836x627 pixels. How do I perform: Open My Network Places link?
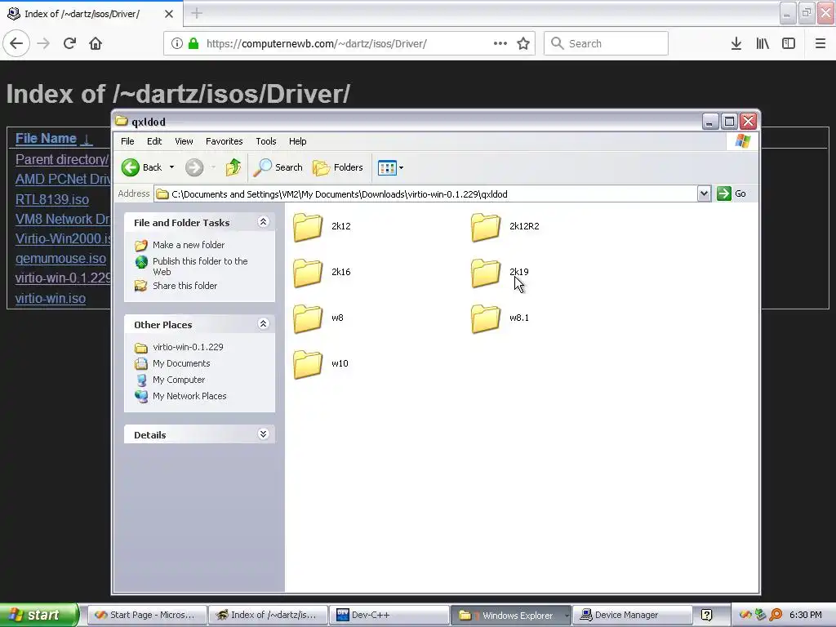pos(189,396)
